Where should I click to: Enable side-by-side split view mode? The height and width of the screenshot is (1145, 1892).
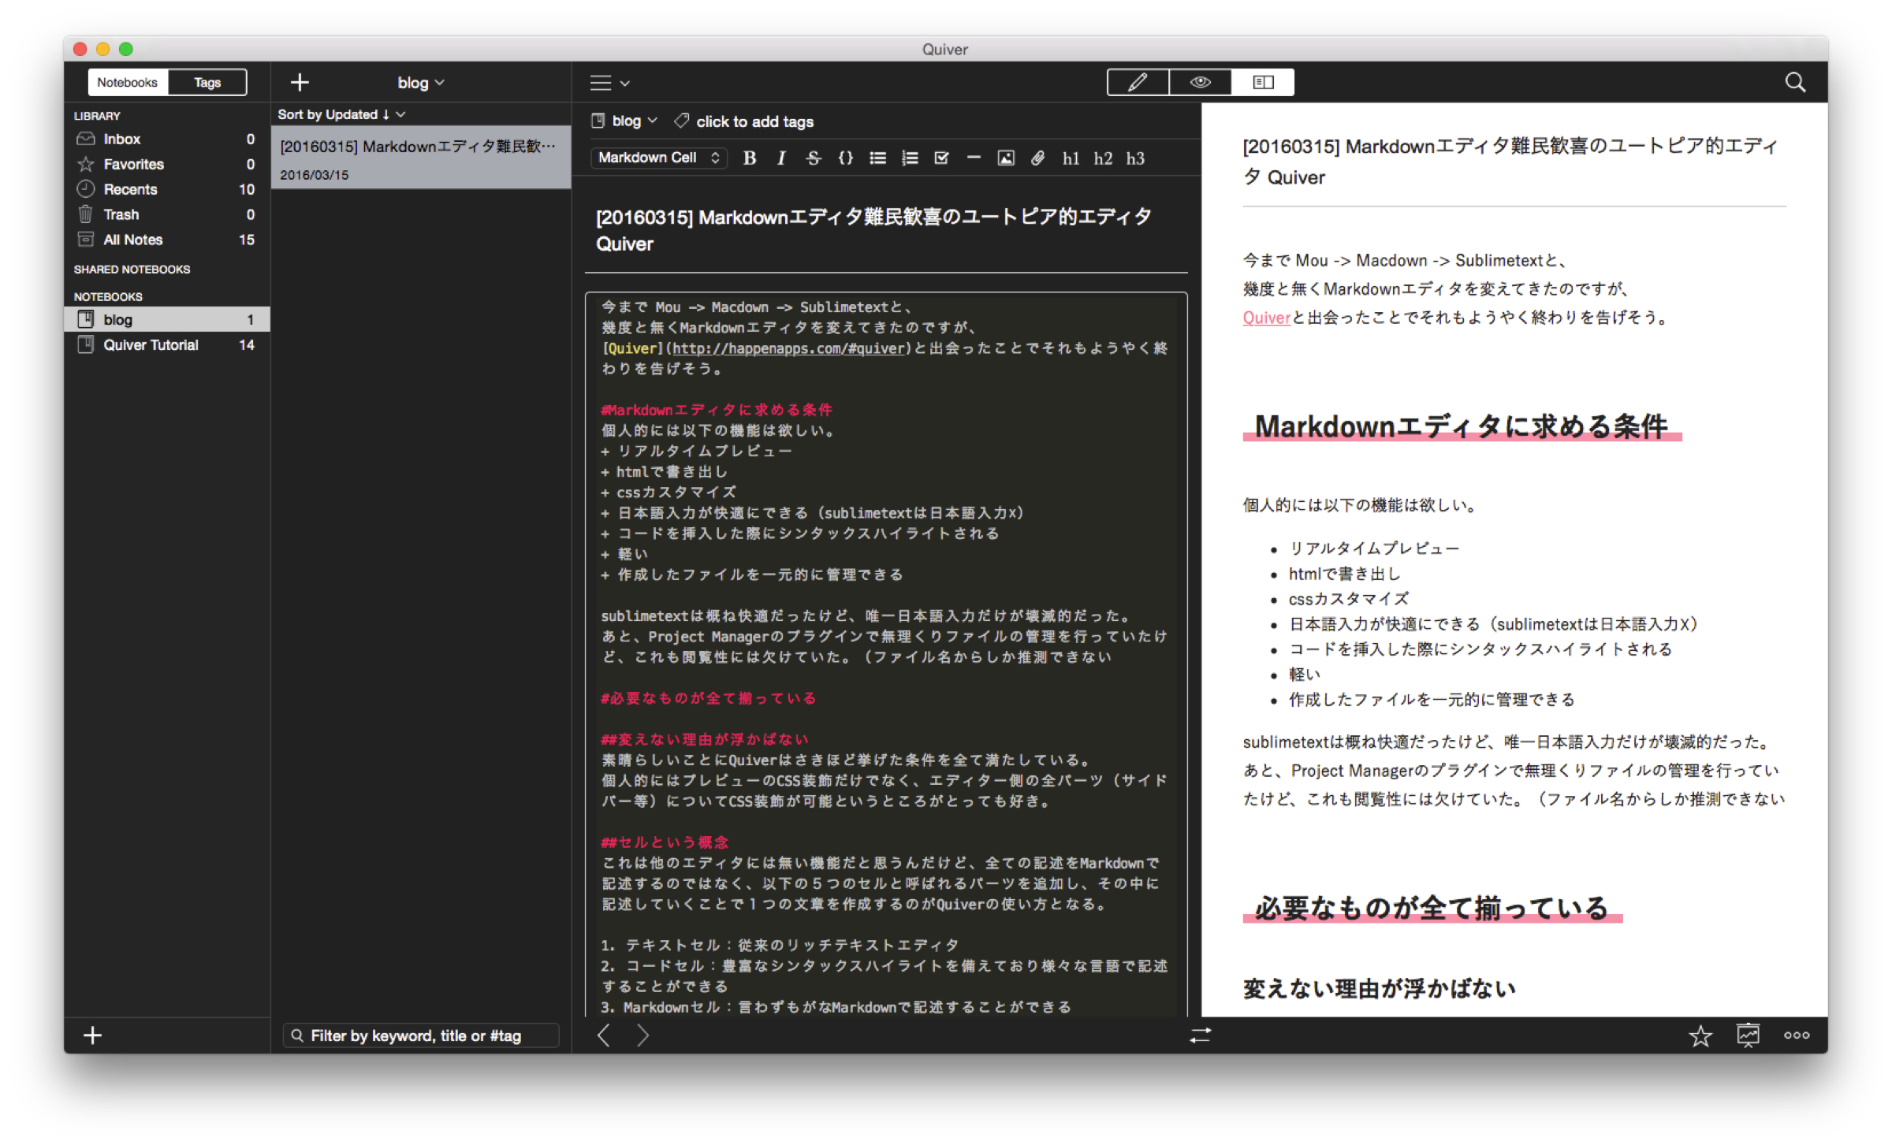click(x=1263, y=83)
